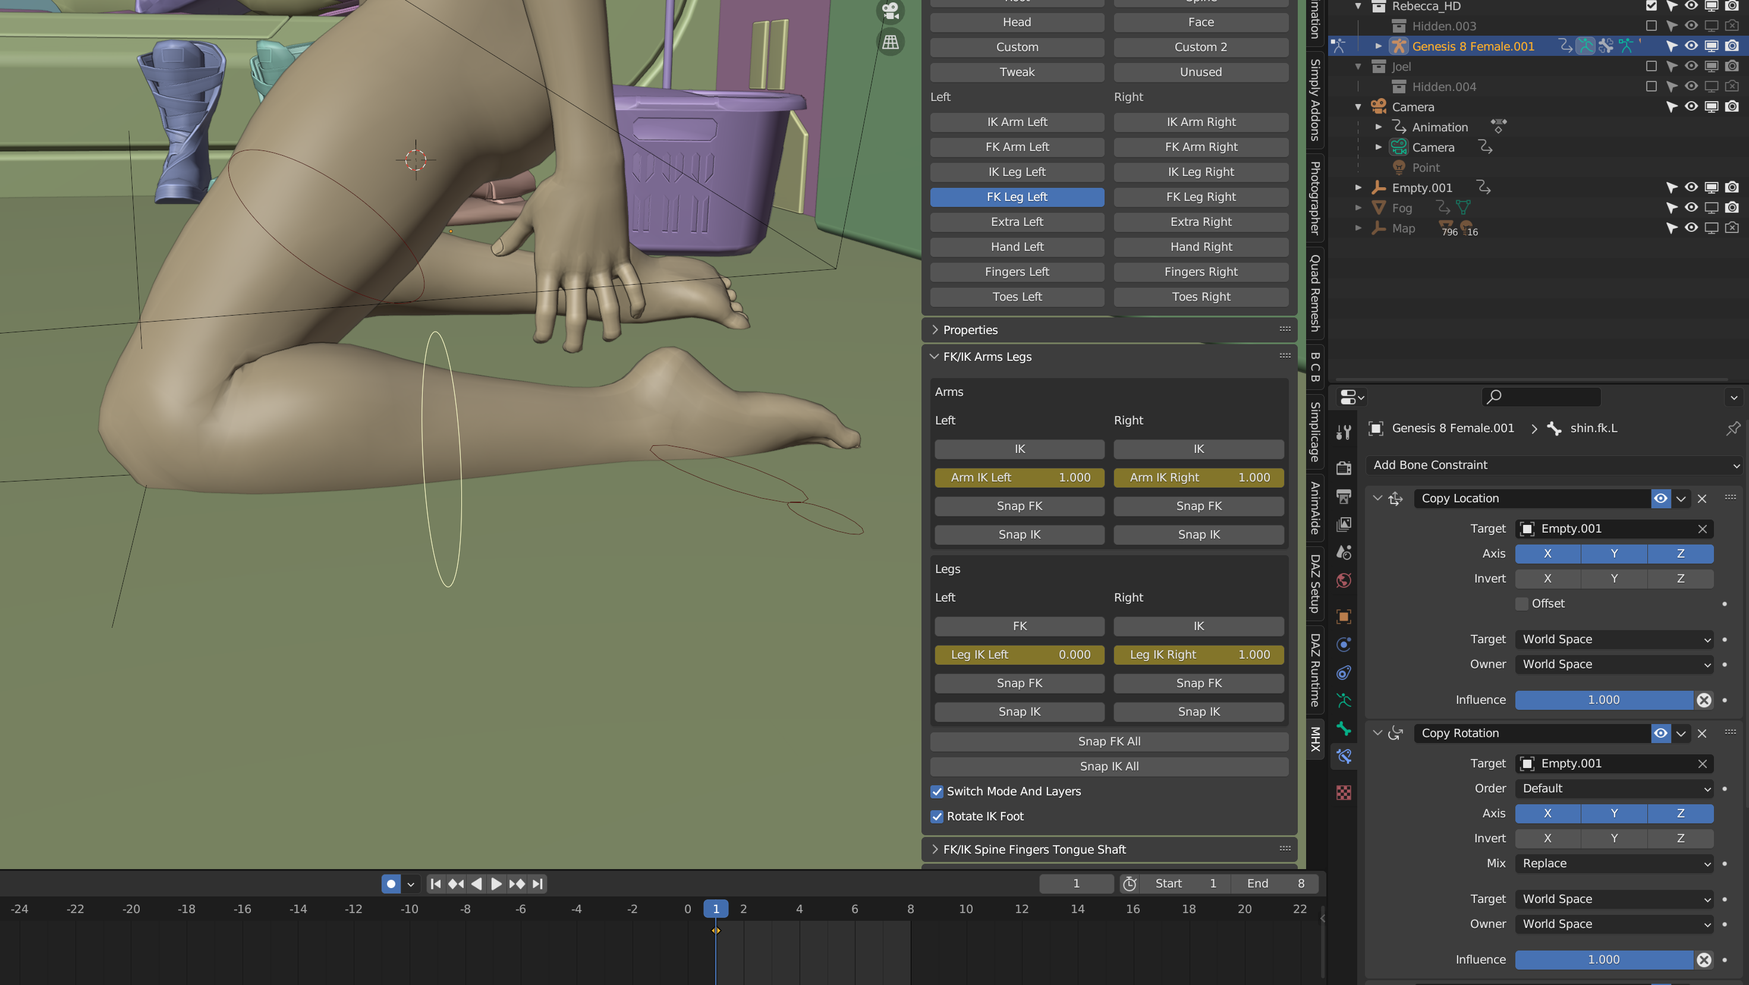Image resolution: width=1749 pixels, height=985 pixels.
Task: Open the Physics properties tab
Action: click(1344, 644)
